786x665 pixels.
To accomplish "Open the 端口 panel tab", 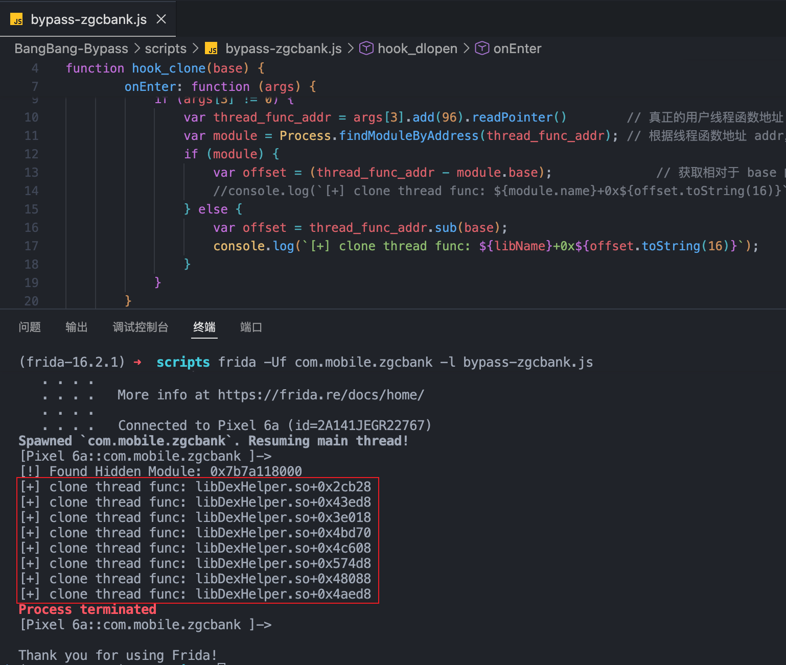I will coord(251,327).
